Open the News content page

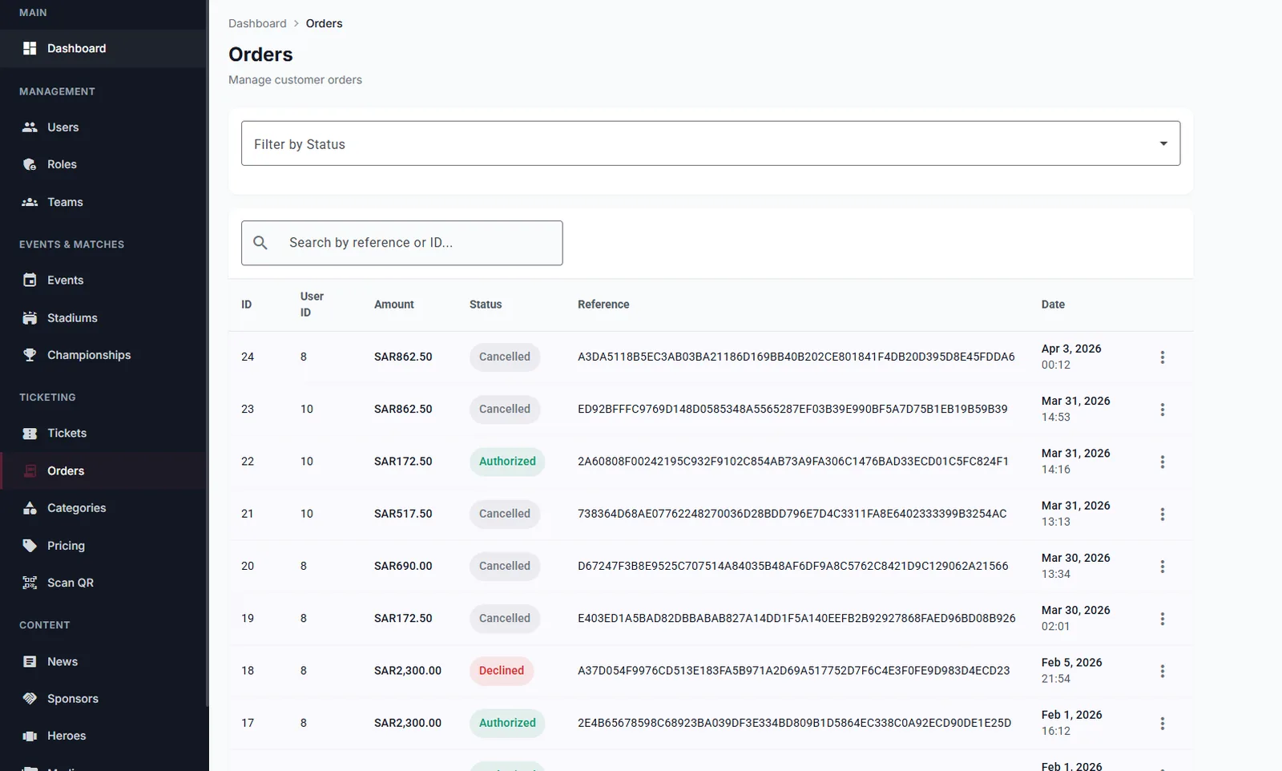[104, 661]
